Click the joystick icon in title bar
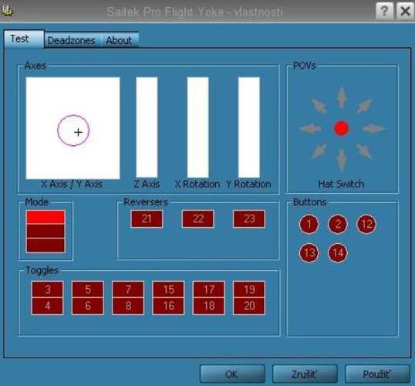 coord(6,11)
